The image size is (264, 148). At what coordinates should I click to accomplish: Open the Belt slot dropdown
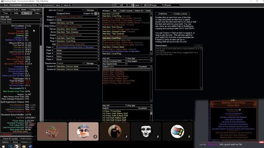pyautogui.click(x=78, y=44)
